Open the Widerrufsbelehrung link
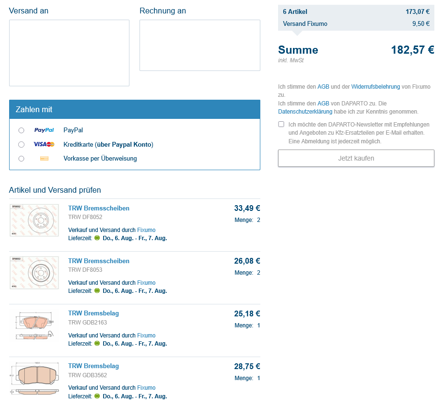The height and width of the screenshot is (406, 443). pos(375,87)
